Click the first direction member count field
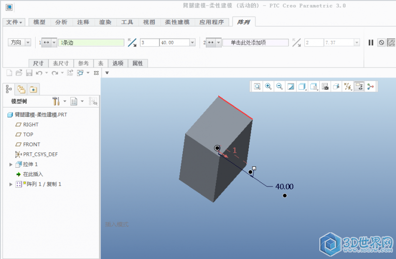The width and height of the screenshot is (396, 259). point(150,42)
